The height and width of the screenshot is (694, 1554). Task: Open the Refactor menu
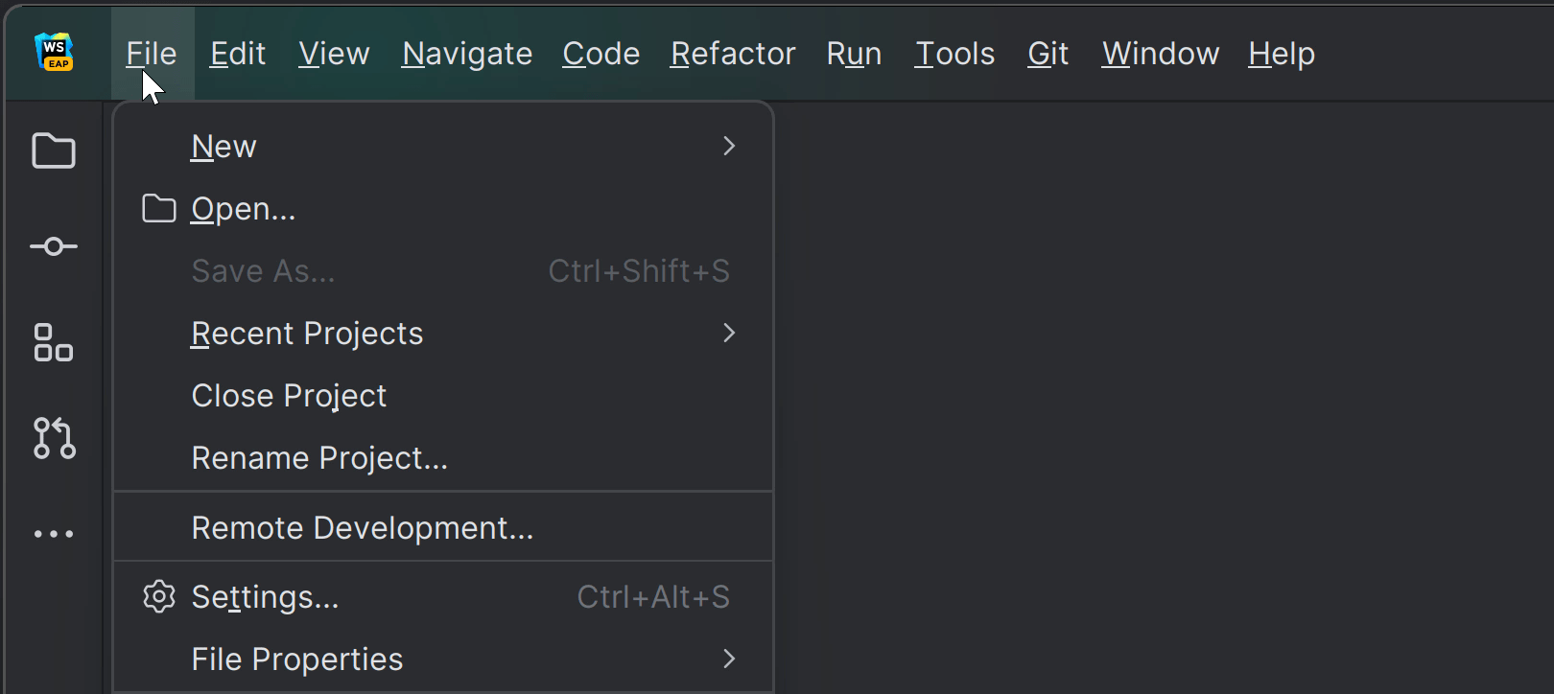click(733, 54)
